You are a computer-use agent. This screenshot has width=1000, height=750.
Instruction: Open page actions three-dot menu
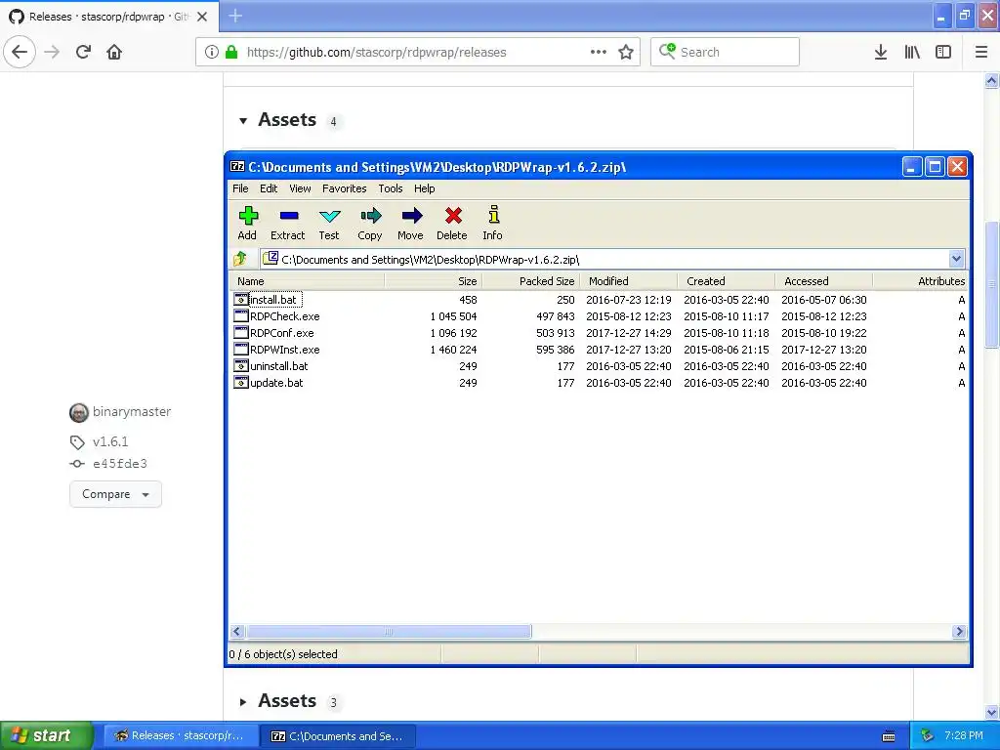(x=599, y=52)
